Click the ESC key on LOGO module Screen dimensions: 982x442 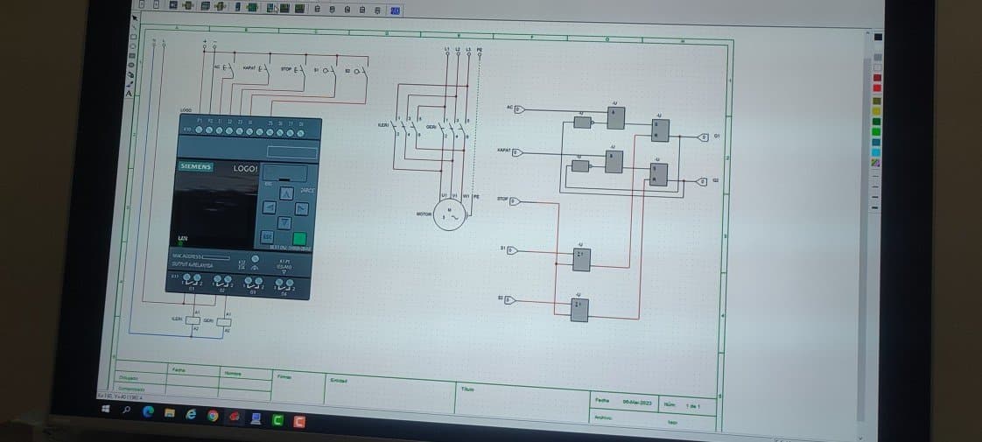click(x=267, y=236)
